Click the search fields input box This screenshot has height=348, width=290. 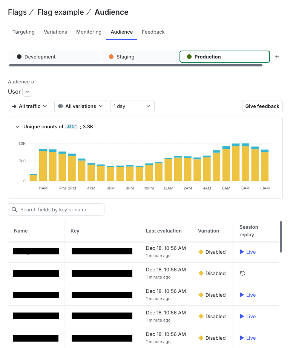56,209
